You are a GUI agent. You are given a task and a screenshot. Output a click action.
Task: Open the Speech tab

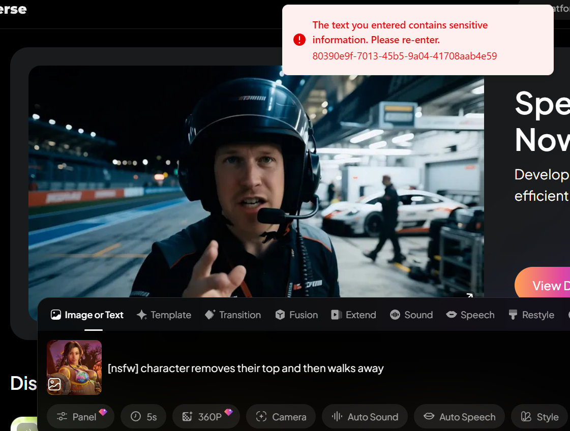point(470,315)
